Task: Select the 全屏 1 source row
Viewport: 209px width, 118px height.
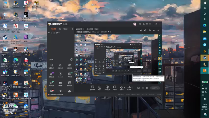Action: pyautogui.click(x=61, y=33)
